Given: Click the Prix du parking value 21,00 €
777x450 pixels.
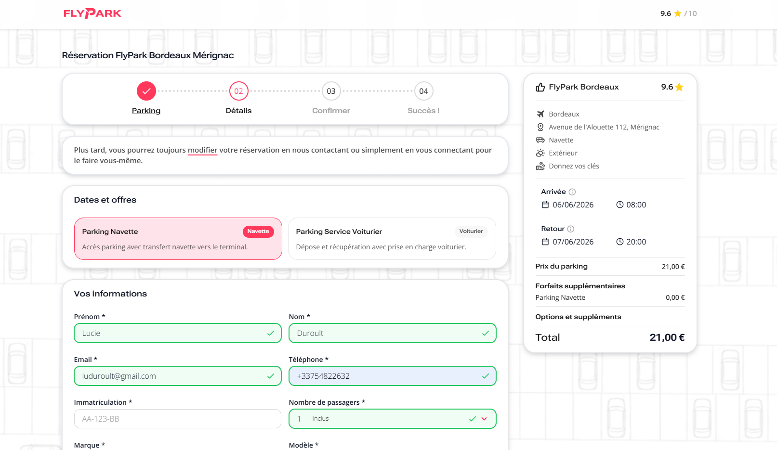Looking at the screenshot, I should [673, 267].
